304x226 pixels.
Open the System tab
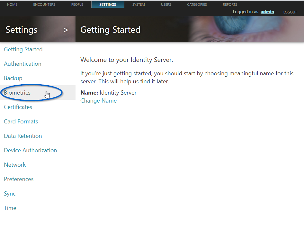(x=139, y=4)
